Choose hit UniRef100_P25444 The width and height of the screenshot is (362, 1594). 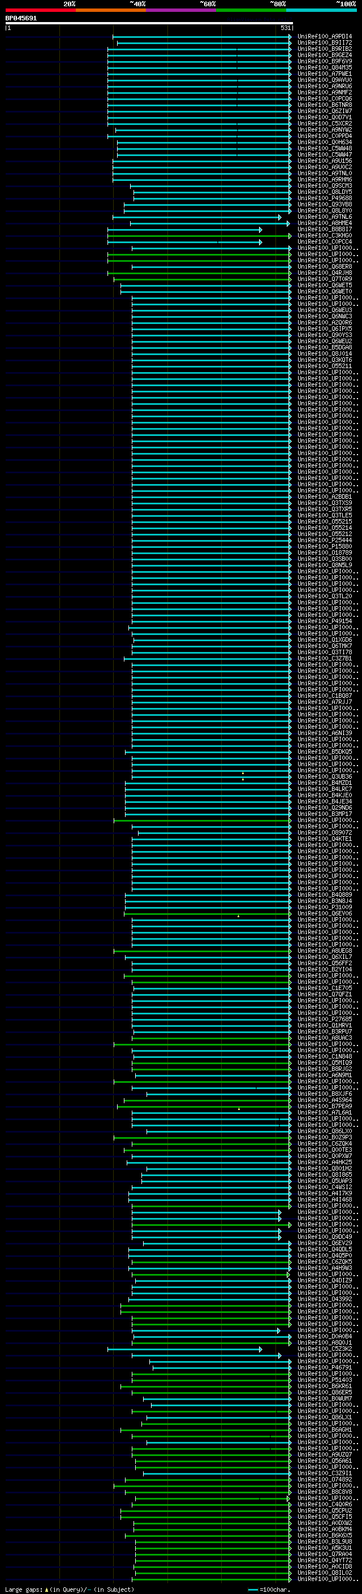coord(324,540)
